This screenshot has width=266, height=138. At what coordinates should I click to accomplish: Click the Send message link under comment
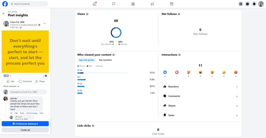32,113
